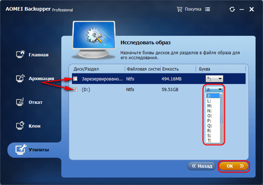
Task: Choose S: from the drive letter list
Action: click(213, 135)
